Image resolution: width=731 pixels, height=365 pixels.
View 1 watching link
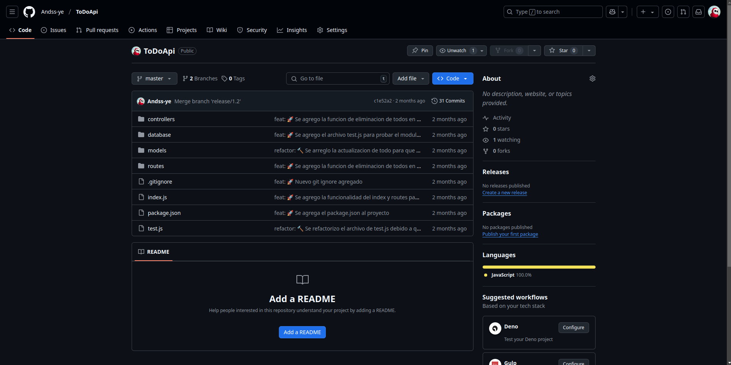[501, 140]
